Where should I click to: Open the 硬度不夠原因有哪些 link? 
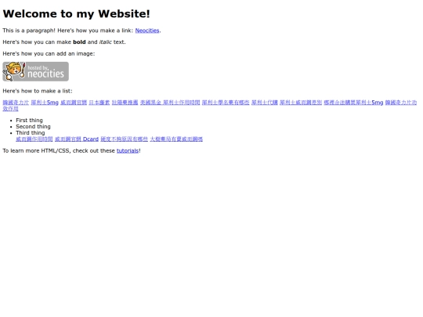124,139
